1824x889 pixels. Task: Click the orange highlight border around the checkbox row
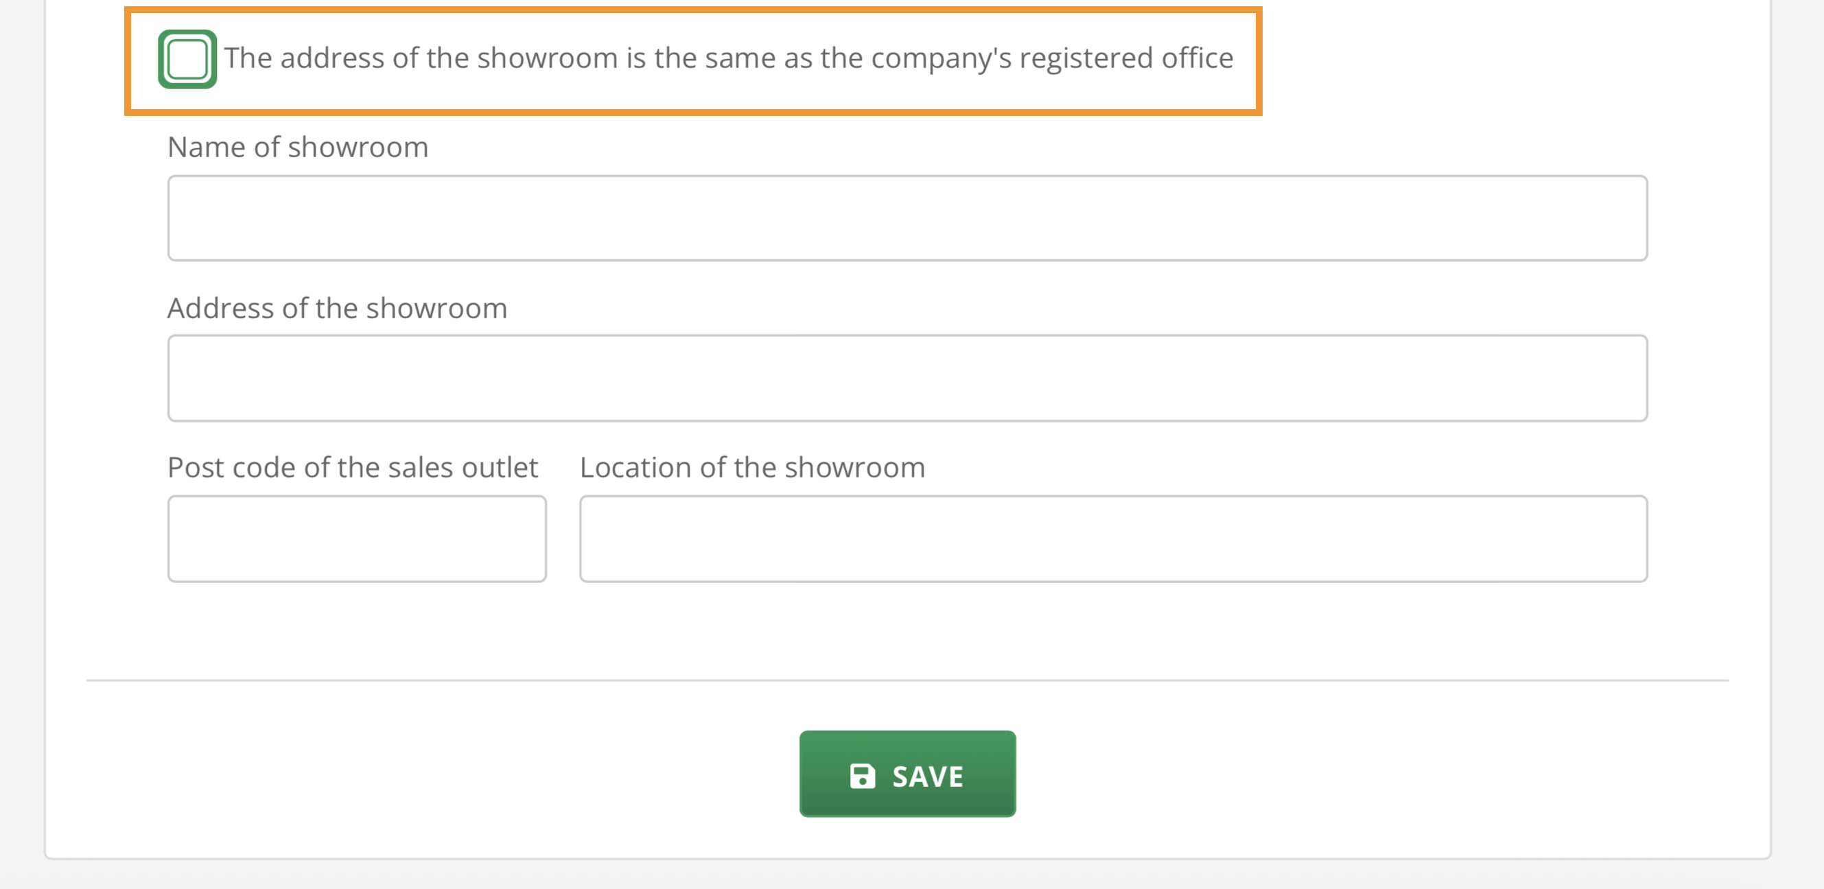pyautogui.click(x=694, y=10)
